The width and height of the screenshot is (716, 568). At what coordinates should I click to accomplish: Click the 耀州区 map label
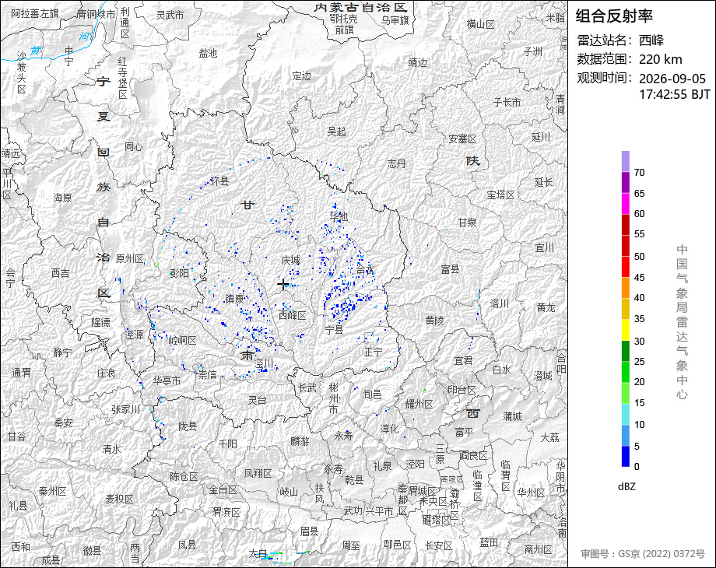[x=419, y=404]
